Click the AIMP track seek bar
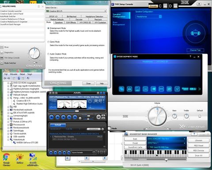The width and height of the screenshot is (212, 170). (77, 111)
